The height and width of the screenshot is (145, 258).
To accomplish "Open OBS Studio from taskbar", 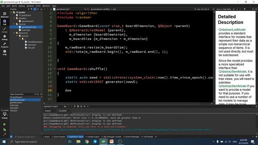I will [x=120, y=141].
